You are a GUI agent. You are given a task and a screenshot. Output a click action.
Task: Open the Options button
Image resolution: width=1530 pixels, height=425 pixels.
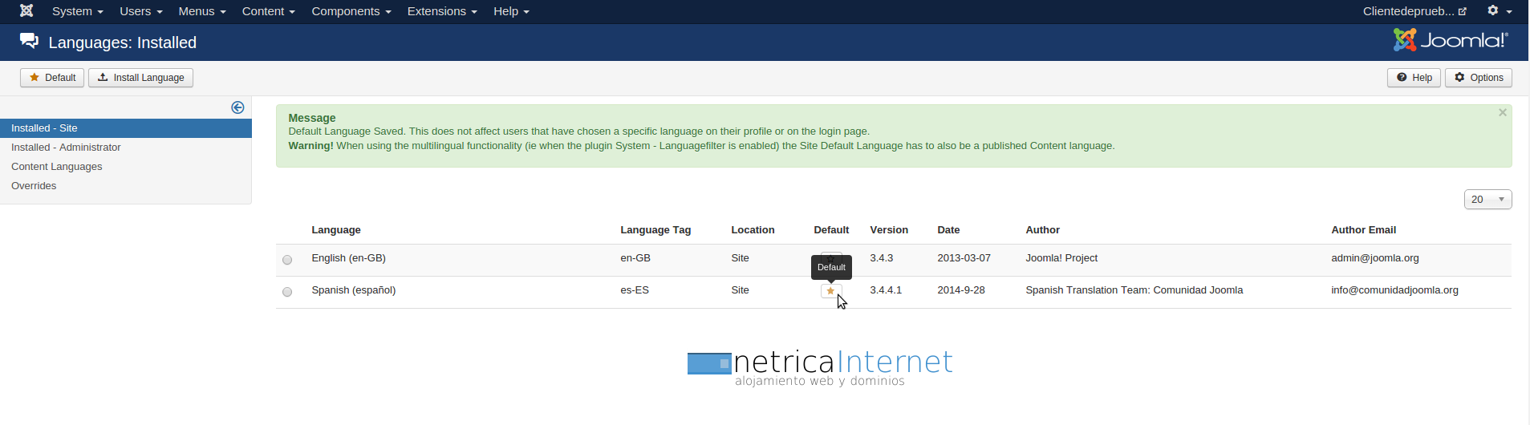1478,78
